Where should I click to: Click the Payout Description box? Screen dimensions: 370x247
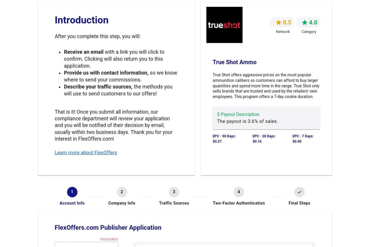click(266, 118)
